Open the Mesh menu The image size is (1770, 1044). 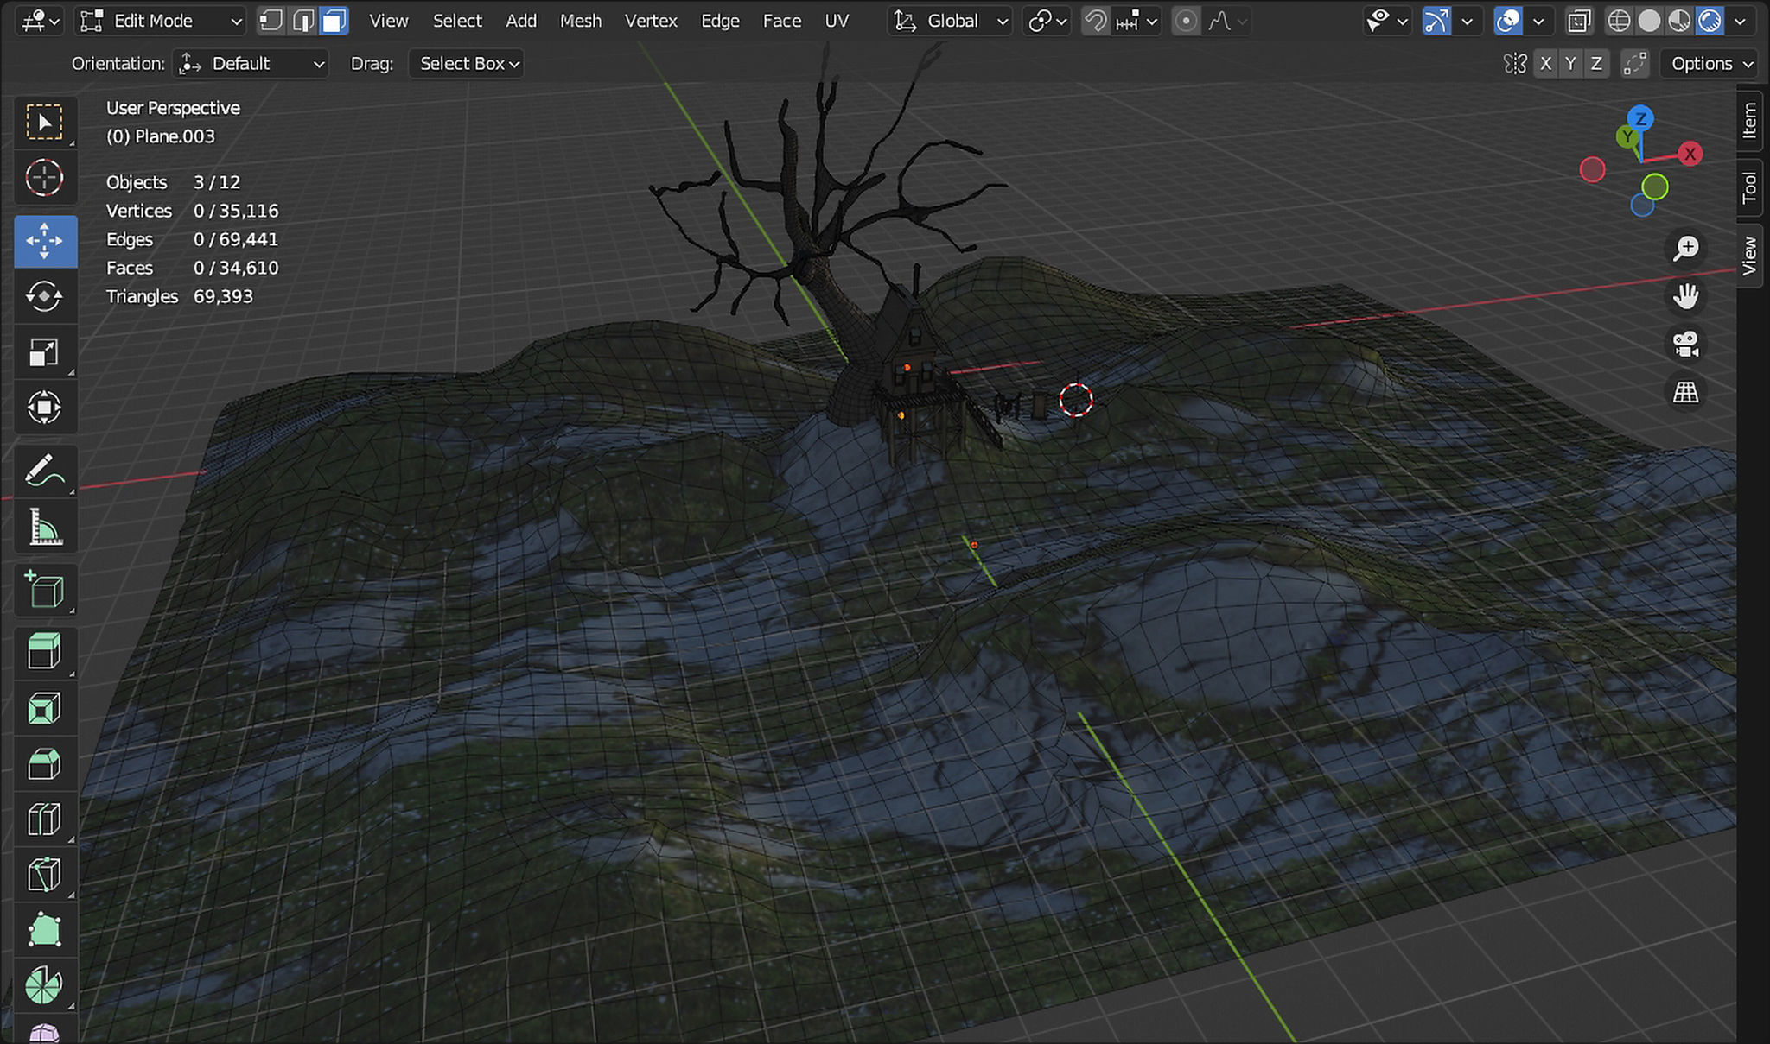point(580,21)
